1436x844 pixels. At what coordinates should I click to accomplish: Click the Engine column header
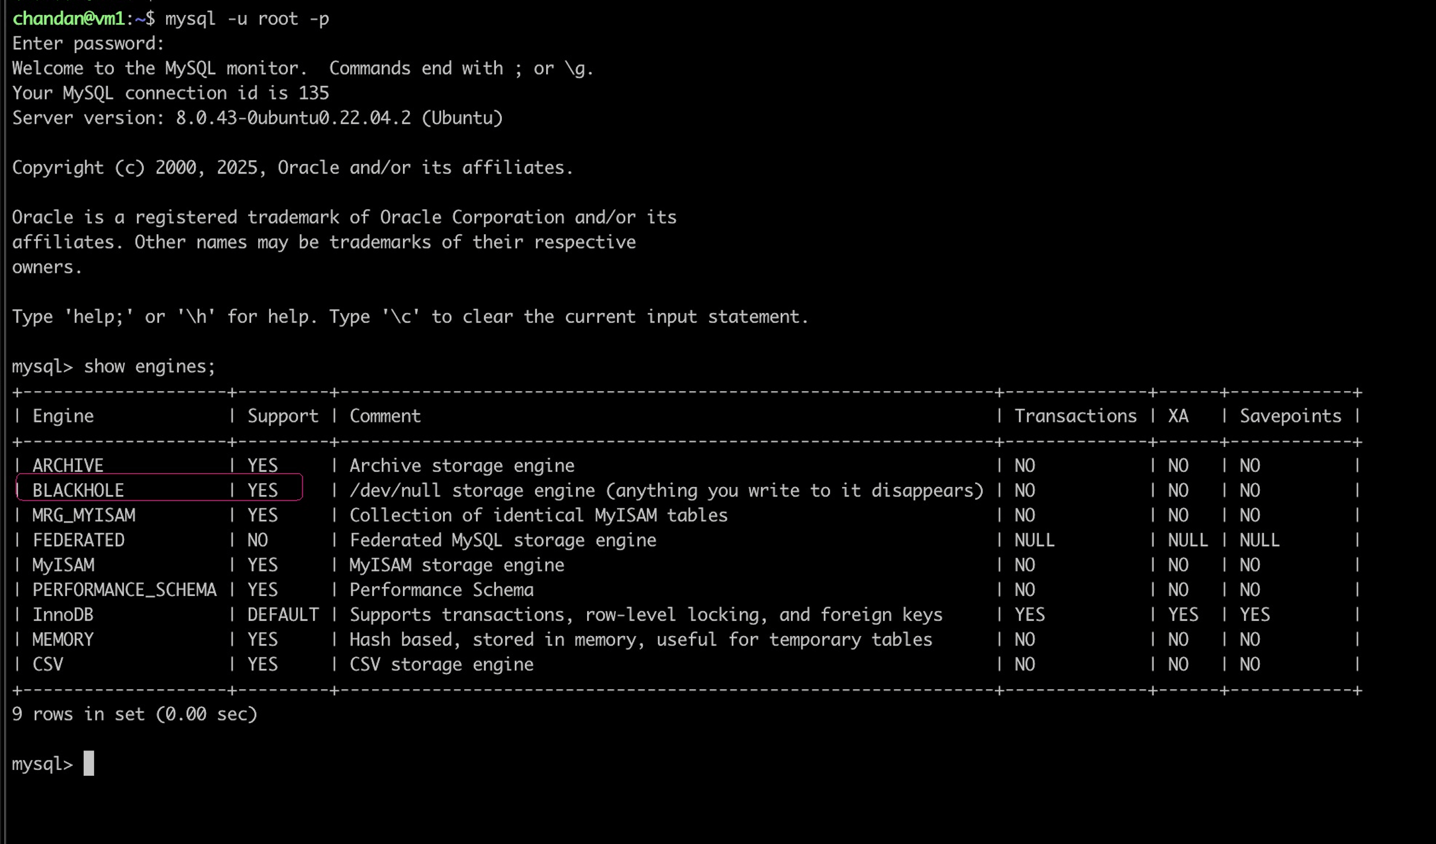click(63, 416)
